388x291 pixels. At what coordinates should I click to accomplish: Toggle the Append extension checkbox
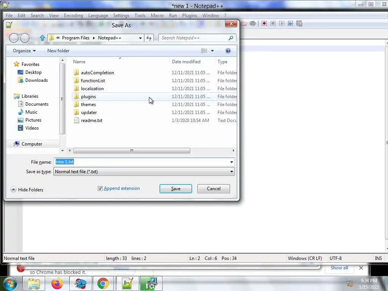click(100, 189)
